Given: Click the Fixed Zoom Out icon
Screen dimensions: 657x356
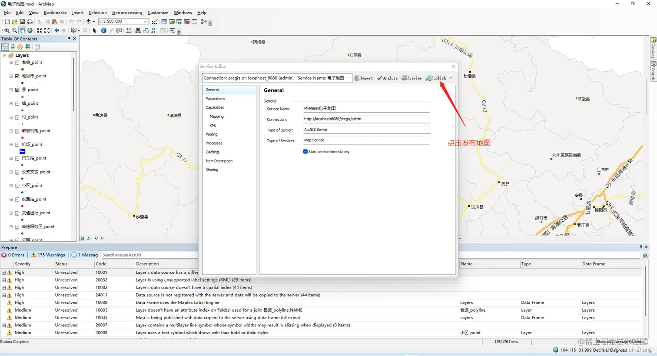Looking at the screenshot, I should point(47,30).
